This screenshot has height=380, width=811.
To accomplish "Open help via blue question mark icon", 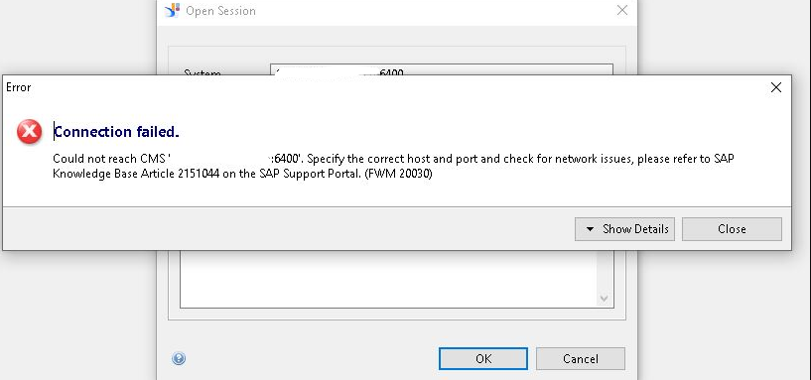I will (x=179, y=358).
